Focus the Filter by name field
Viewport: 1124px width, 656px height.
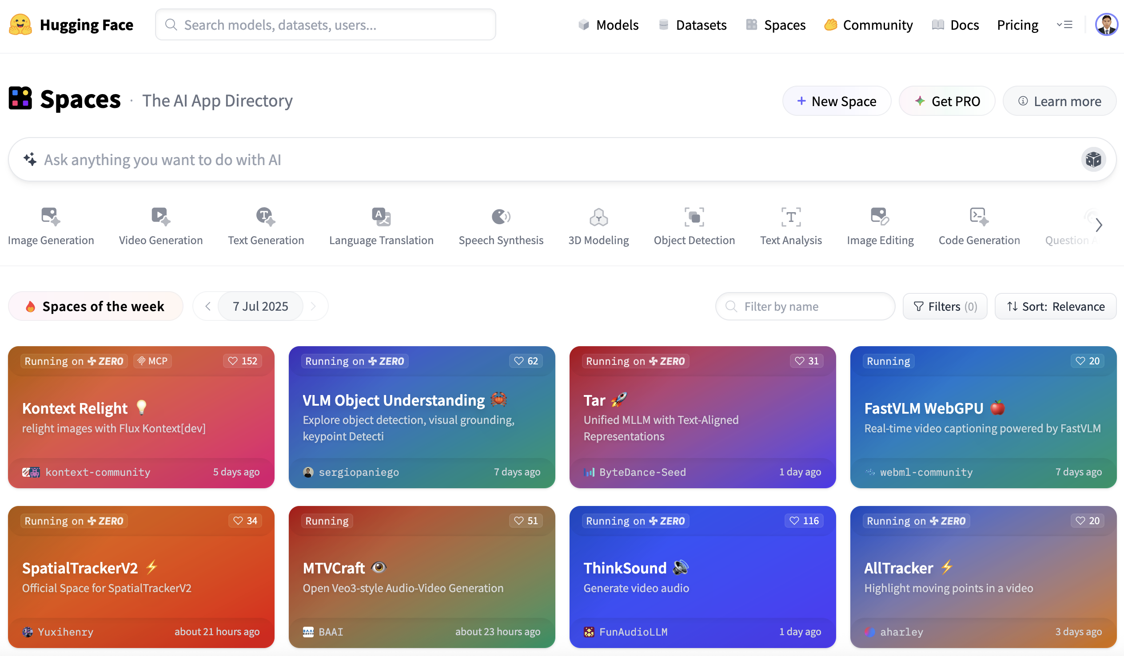point(805,307)
